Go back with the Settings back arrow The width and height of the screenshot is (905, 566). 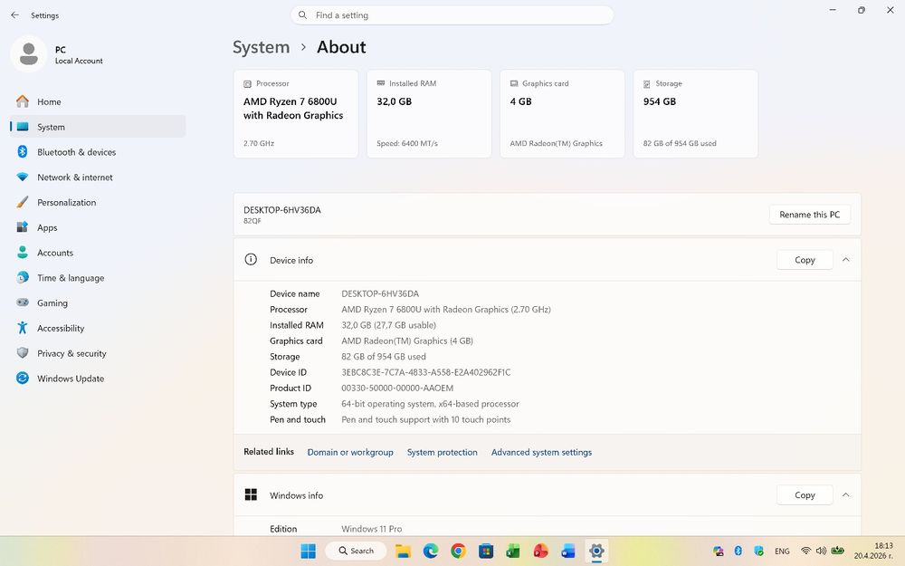click(x=15, y=15)
